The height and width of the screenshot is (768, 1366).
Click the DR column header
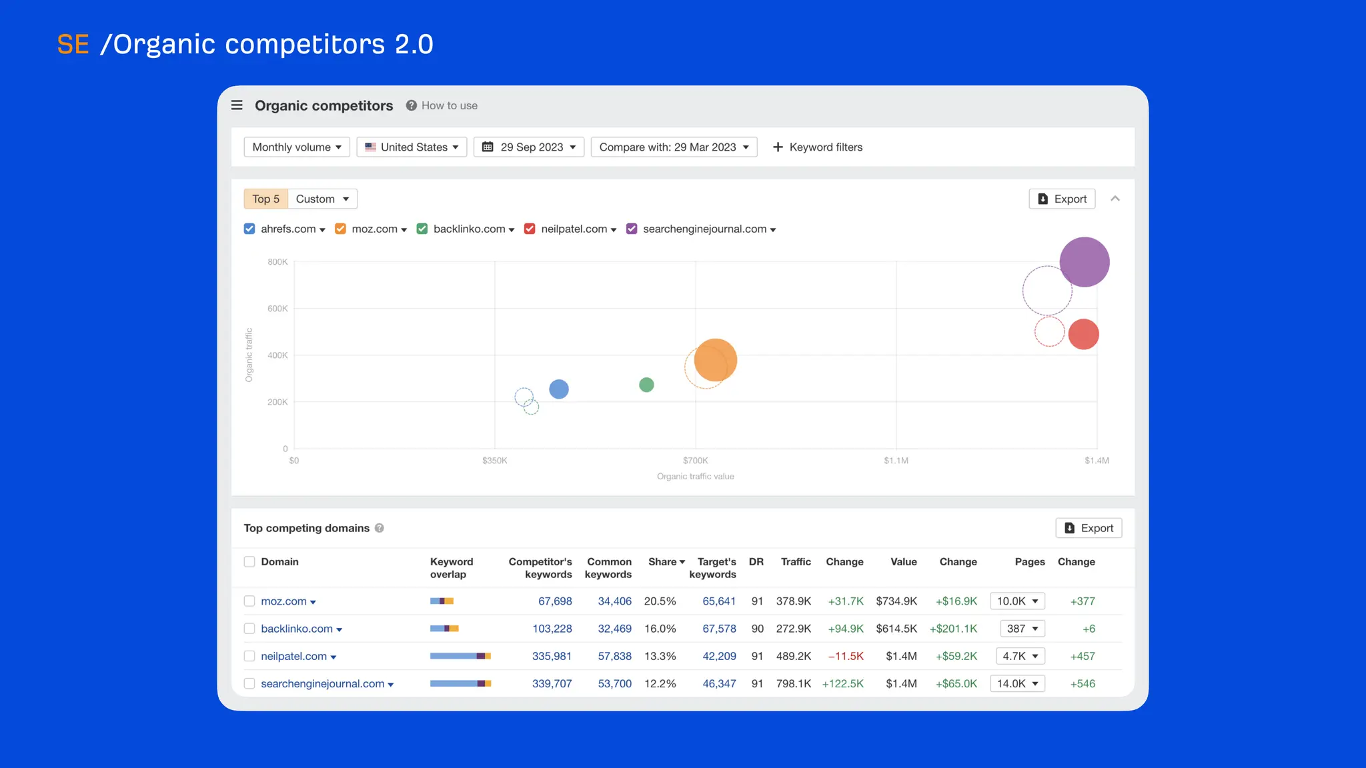click(756, 561)
